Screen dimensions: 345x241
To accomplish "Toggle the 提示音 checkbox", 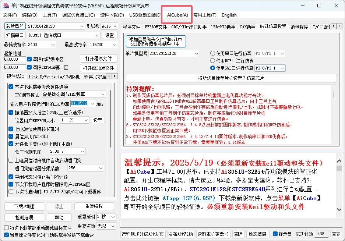I will 275,234.
